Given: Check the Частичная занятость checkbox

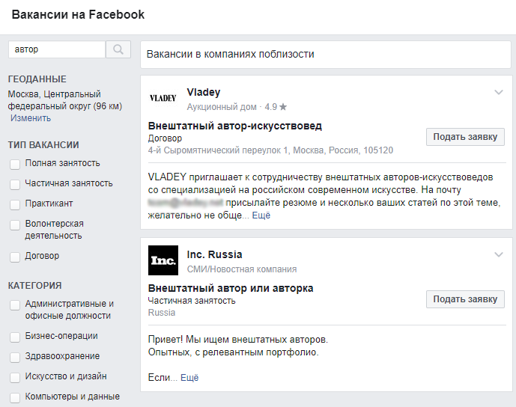Looking at the screenshot, I should 15,184.
